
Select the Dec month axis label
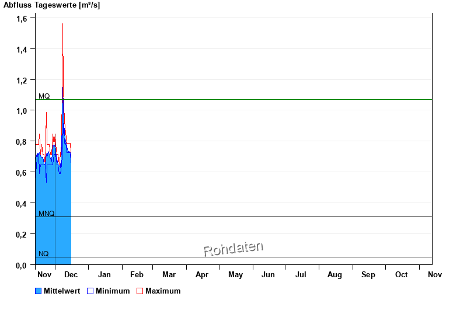(71, 274)
